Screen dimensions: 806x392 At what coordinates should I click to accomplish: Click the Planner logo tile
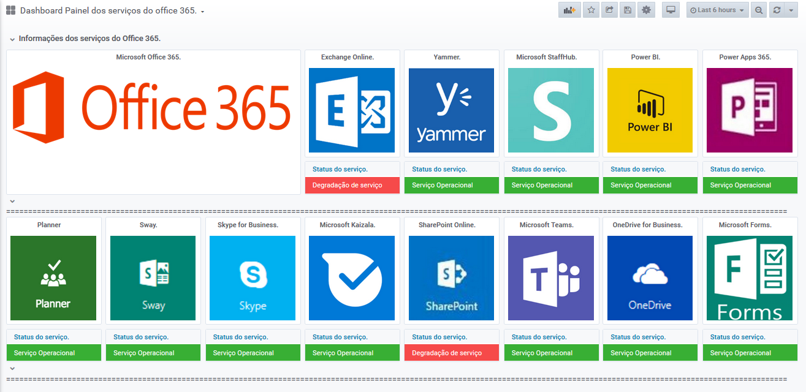click(53, 278)
